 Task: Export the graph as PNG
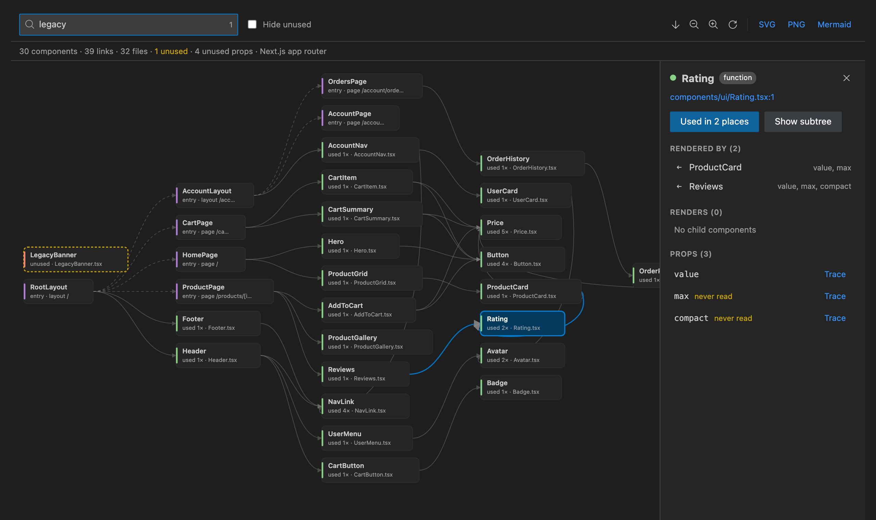pos(796,25)
